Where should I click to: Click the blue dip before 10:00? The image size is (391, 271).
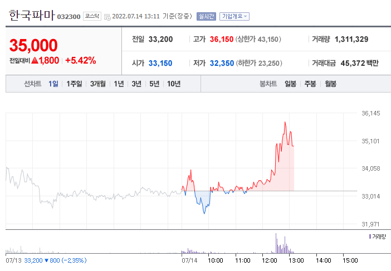(x=204, y=213)
